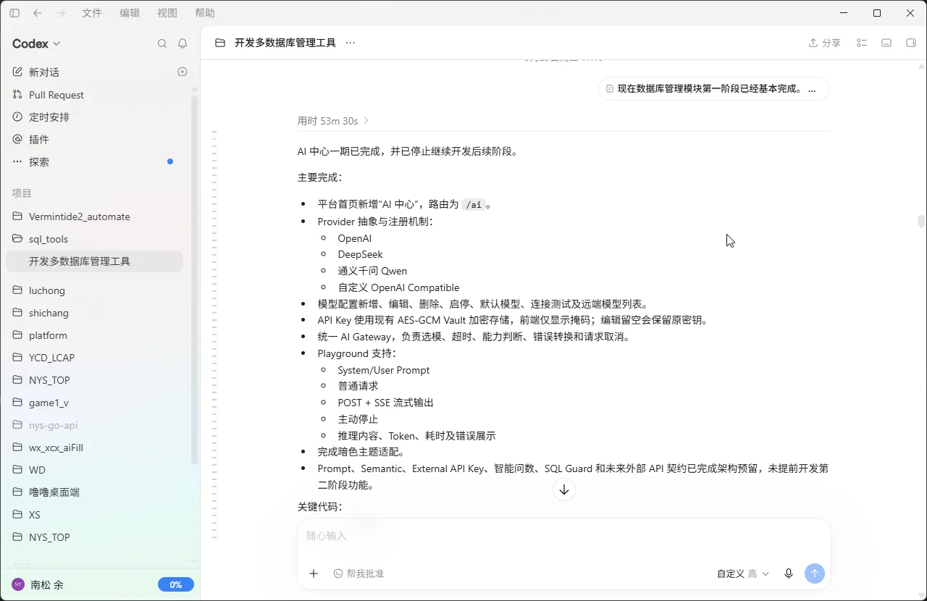This screenshot has height=601, width=927.
Task: Open the user message bubble 现在数据库管理模块…
Action: (713, 89)
